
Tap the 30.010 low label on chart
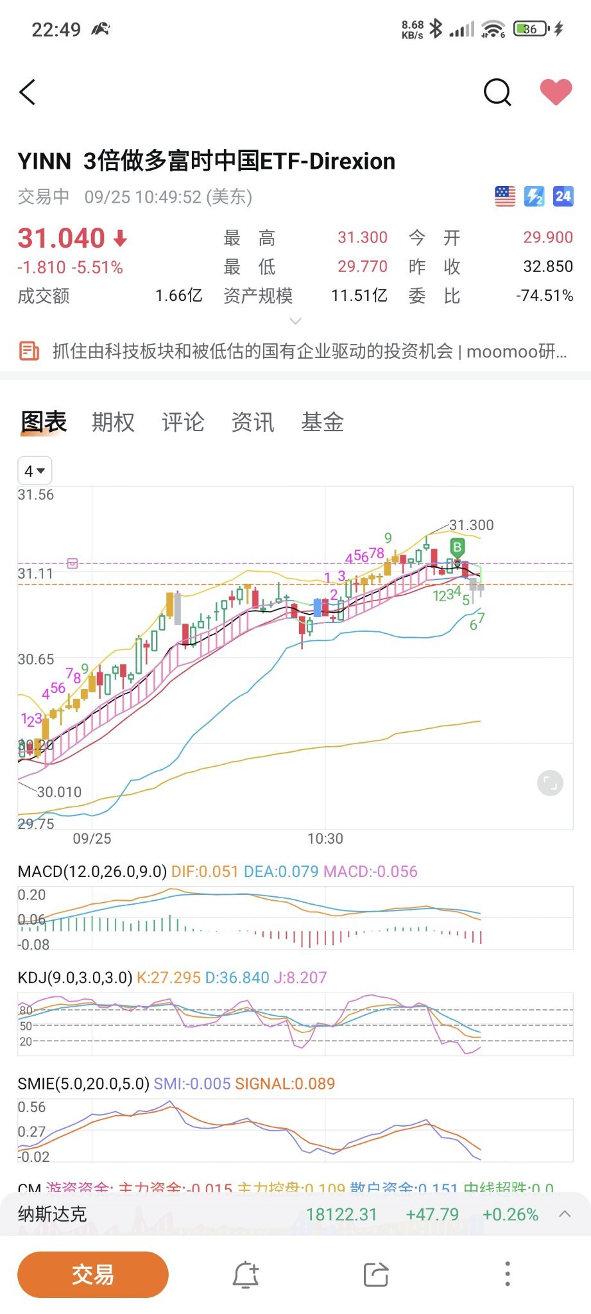coord(59,792)
